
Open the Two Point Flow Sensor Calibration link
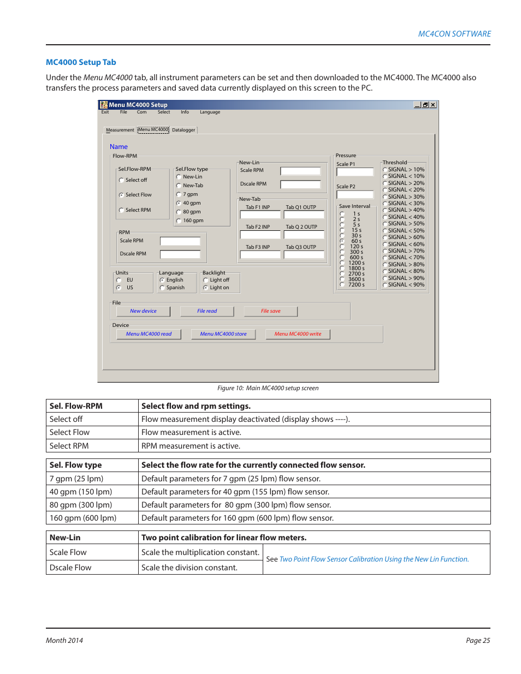[374, 559]
